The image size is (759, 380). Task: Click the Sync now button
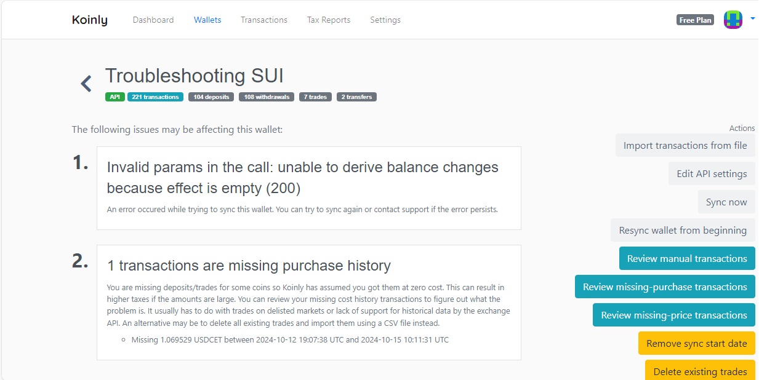pyautogui.click(x=726, y=202)
